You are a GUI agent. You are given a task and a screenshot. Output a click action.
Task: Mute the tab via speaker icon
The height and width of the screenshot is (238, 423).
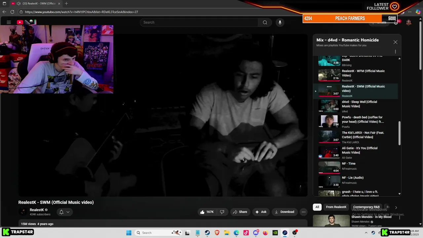click(x=19, y=4)
